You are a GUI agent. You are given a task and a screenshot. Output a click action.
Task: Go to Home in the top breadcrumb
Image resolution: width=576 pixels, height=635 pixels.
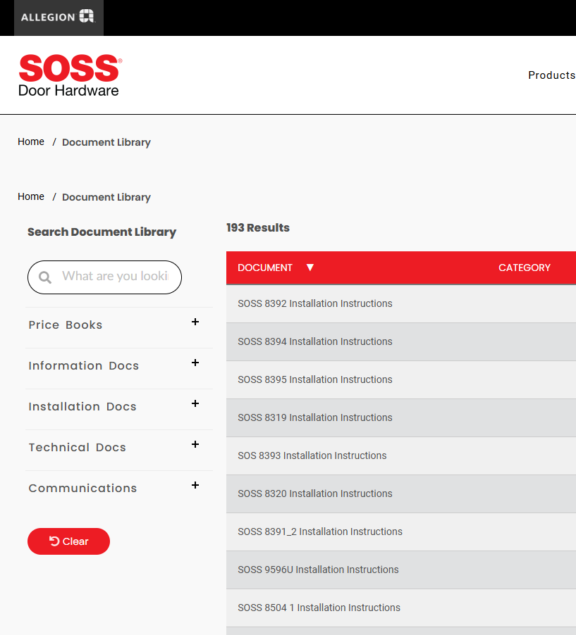pos(31,142)
